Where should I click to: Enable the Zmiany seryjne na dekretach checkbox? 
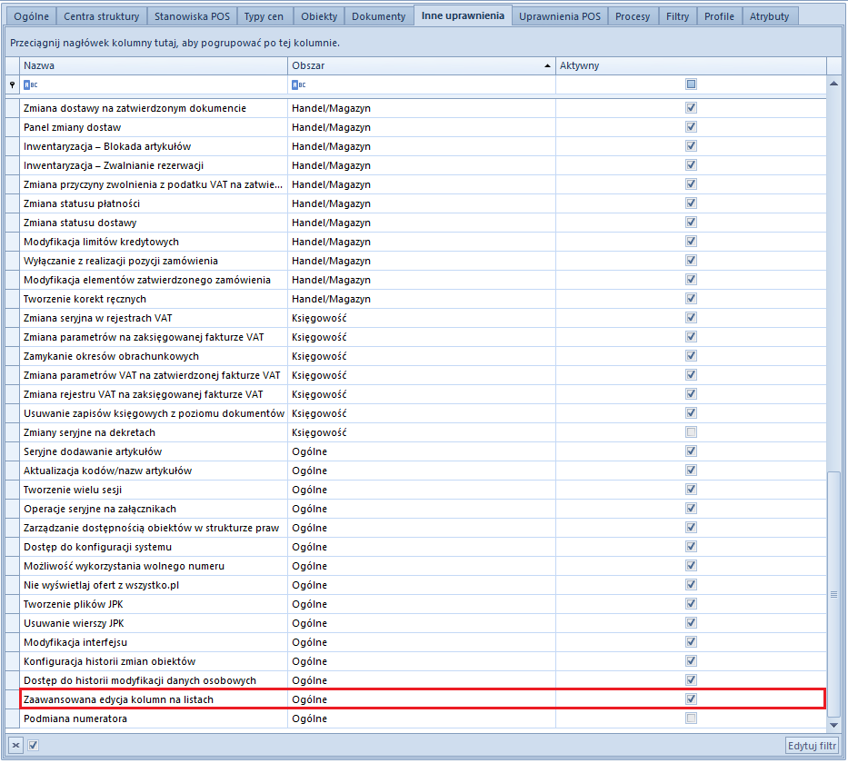pos(691,432)
